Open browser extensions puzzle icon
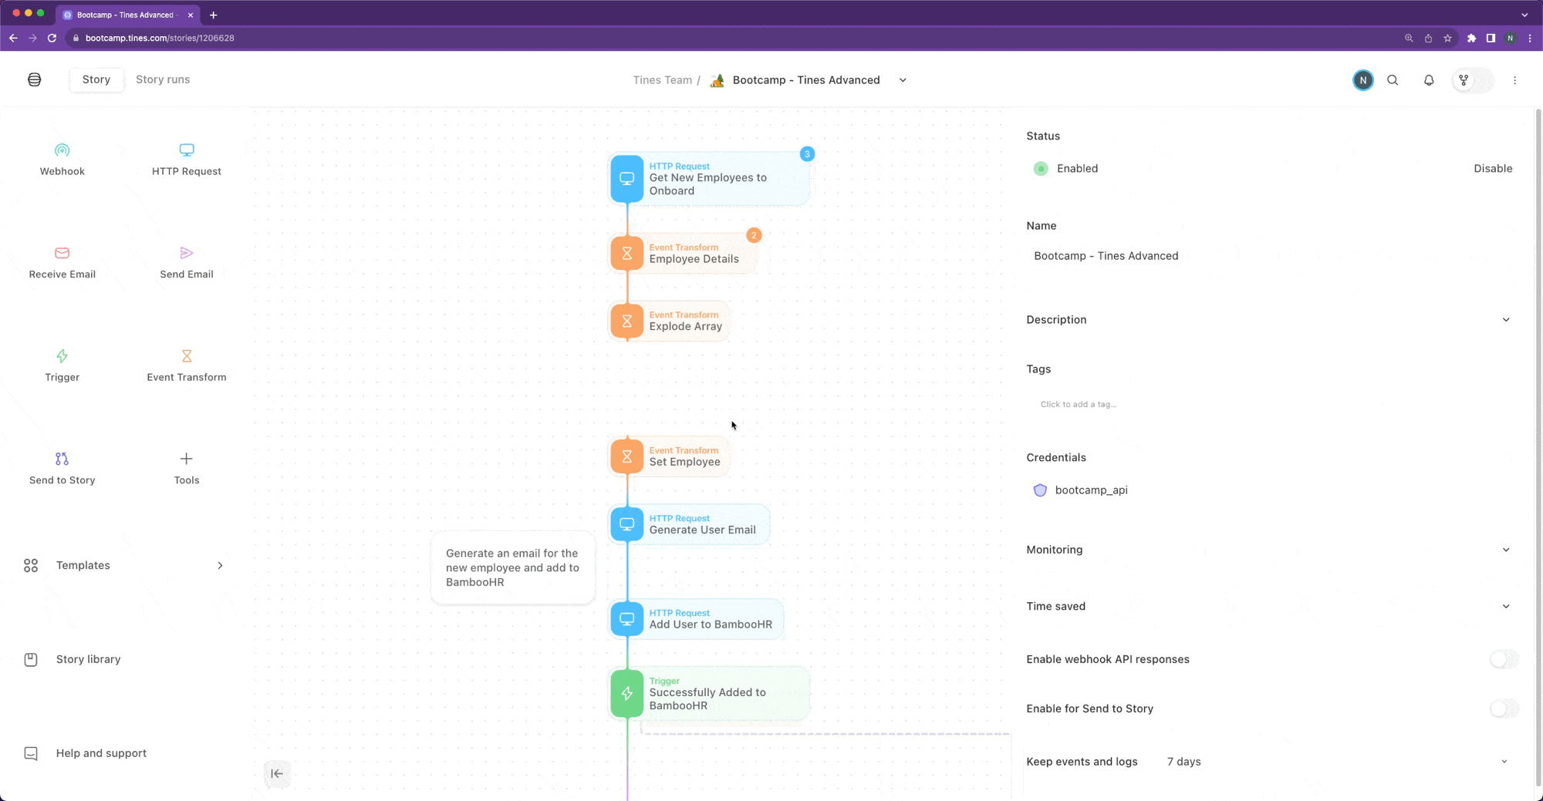The image size is (1543, 801). (1471, 38)
